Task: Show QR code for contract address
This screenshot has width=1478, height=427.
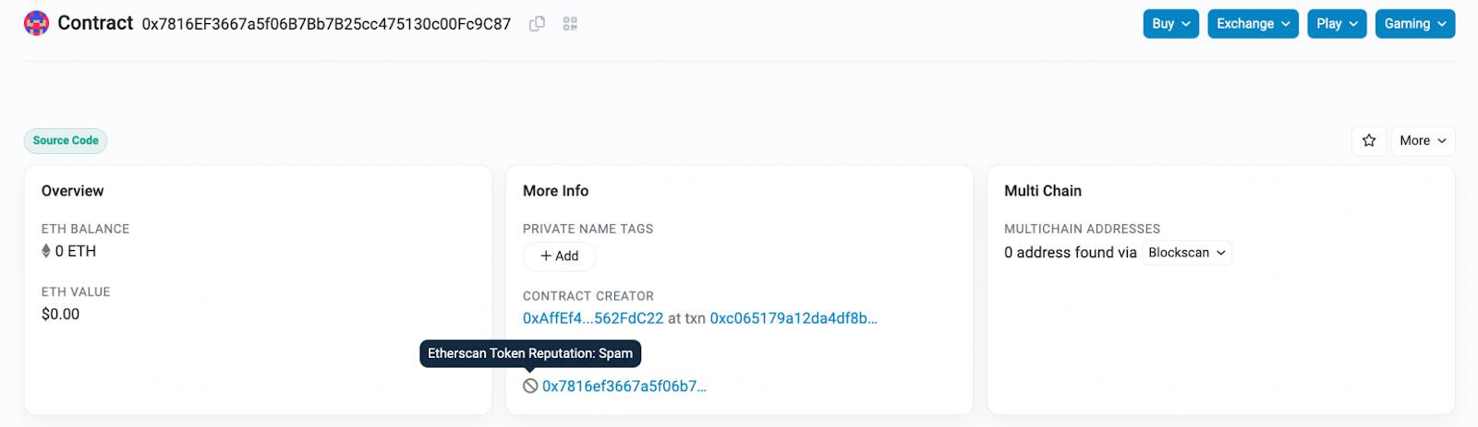Action: [570, 24]
